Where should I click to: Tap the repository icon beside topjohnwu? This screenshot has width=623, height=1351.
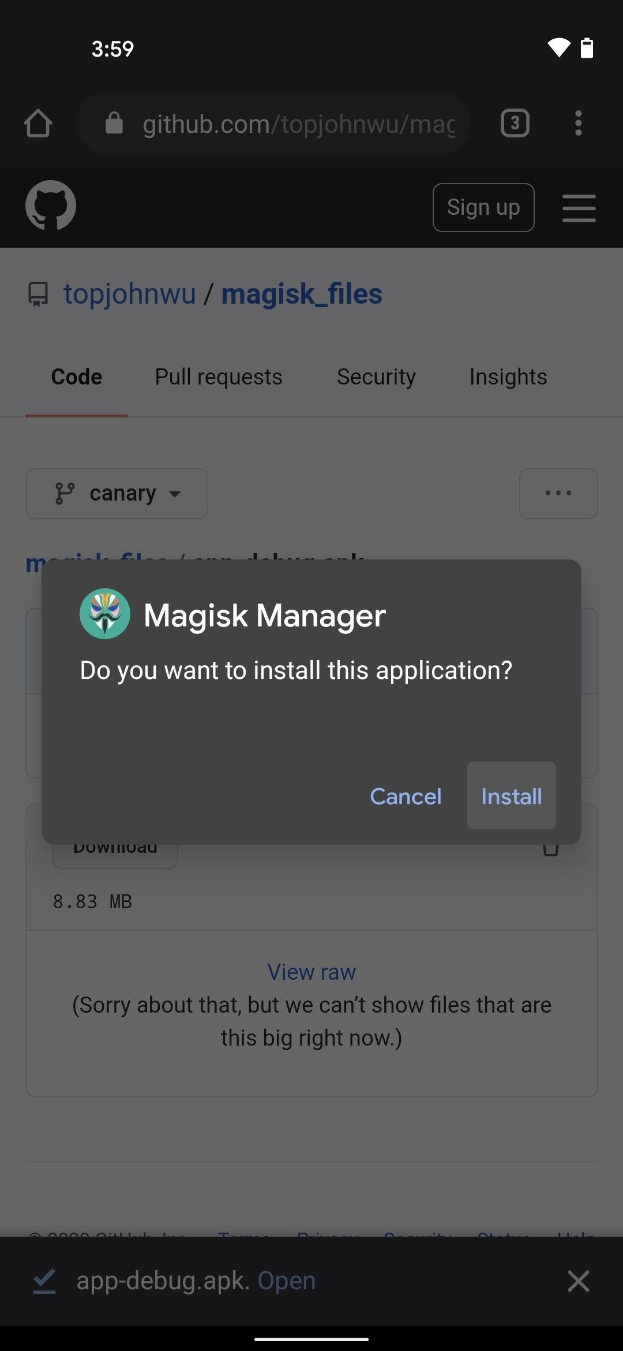coord(38,294)
